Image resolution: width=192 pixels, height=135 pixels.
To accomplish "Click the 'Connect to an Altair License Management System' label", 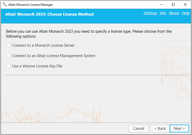I will (x=54, y=56).
